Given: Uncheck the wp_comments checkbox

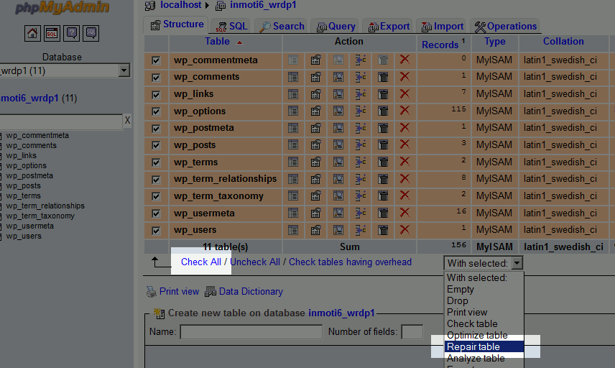Looking at the screenshot, I should pos(156,78).
